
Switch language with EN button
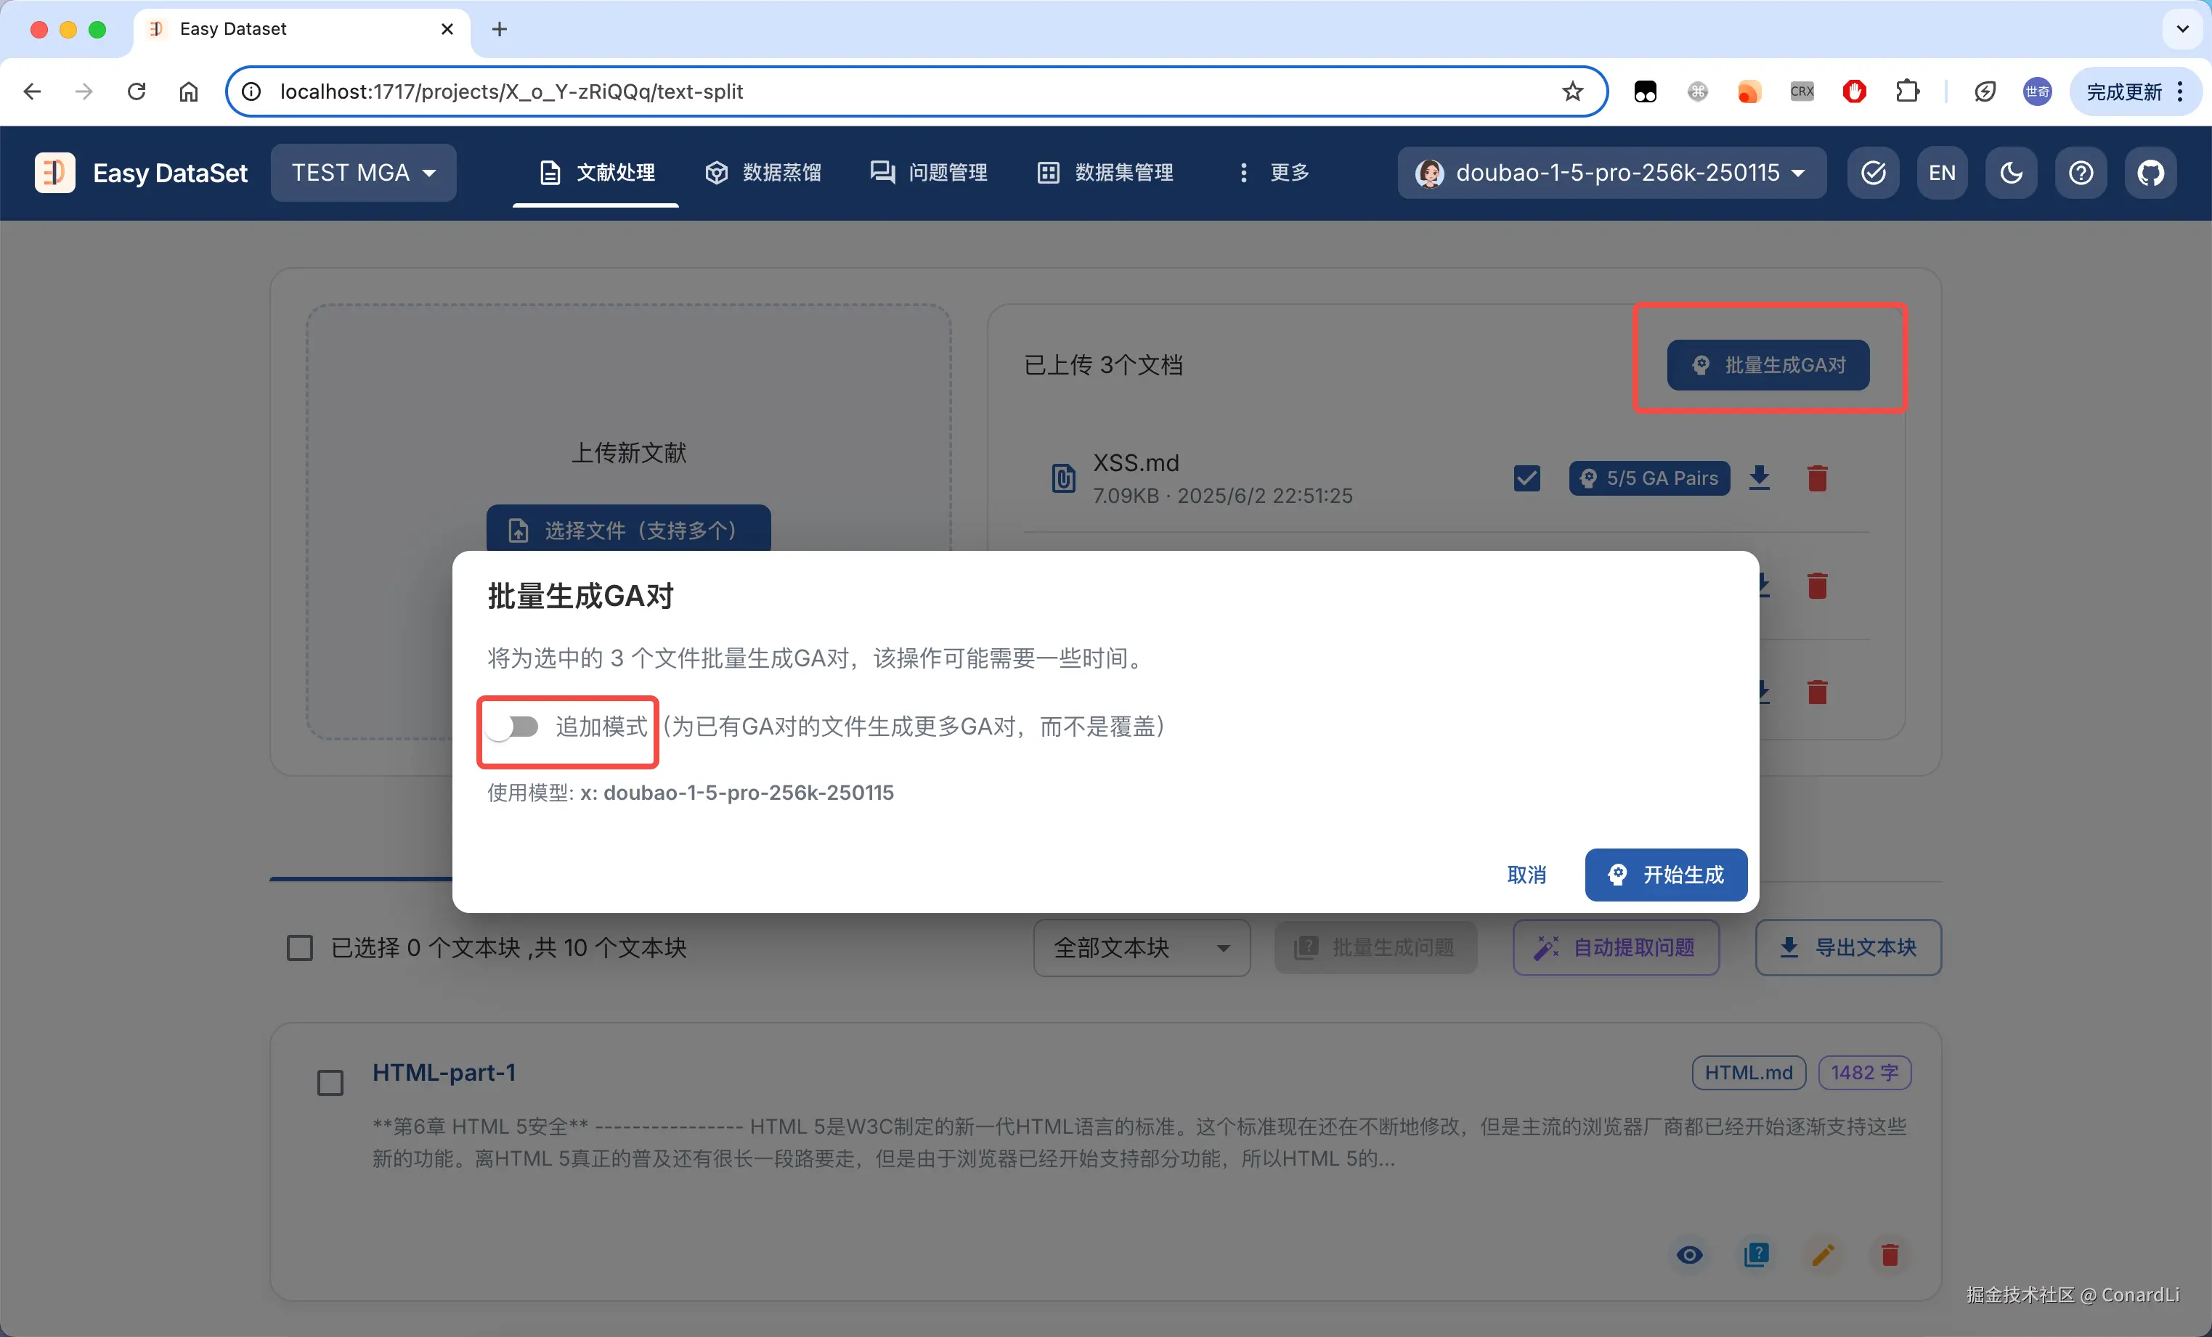(1942, 172)
